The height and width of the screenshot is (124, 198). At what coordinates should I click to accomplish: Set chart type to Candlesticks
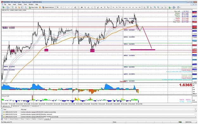click(148, 7)
